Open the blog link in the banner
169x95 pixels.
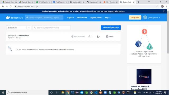tap(108, 11)
